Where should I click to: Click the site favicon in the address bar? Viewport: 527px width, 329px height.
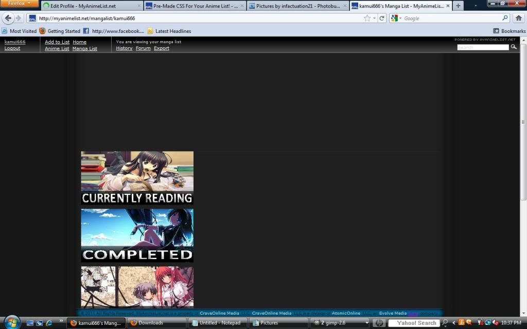32,18
